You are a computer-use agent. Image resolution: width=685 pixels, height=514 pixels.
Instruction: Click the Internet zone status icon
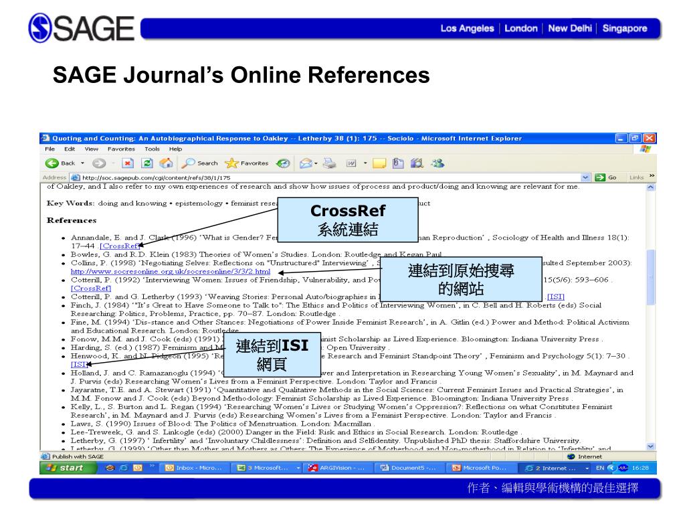[x=571, y=456]
